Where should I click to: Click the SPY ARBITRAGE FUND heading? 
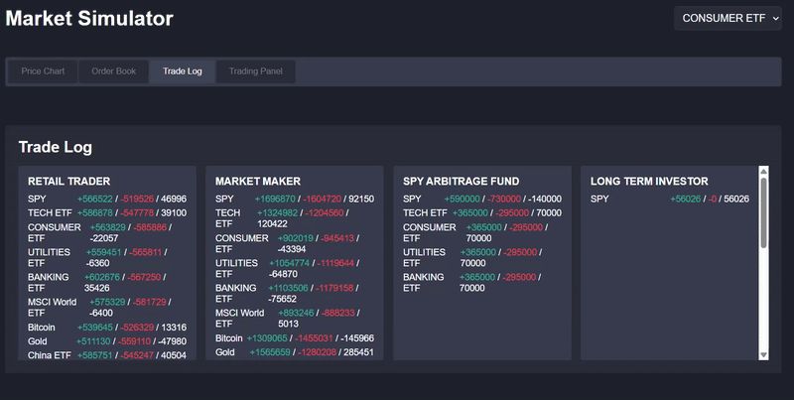pos(460,182)
